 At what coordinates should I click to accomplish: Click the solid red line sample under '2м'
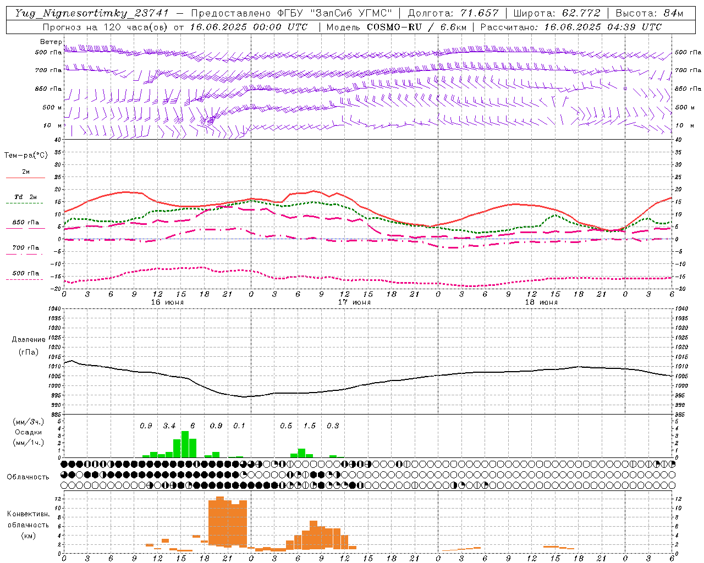(x=25, y=178)
